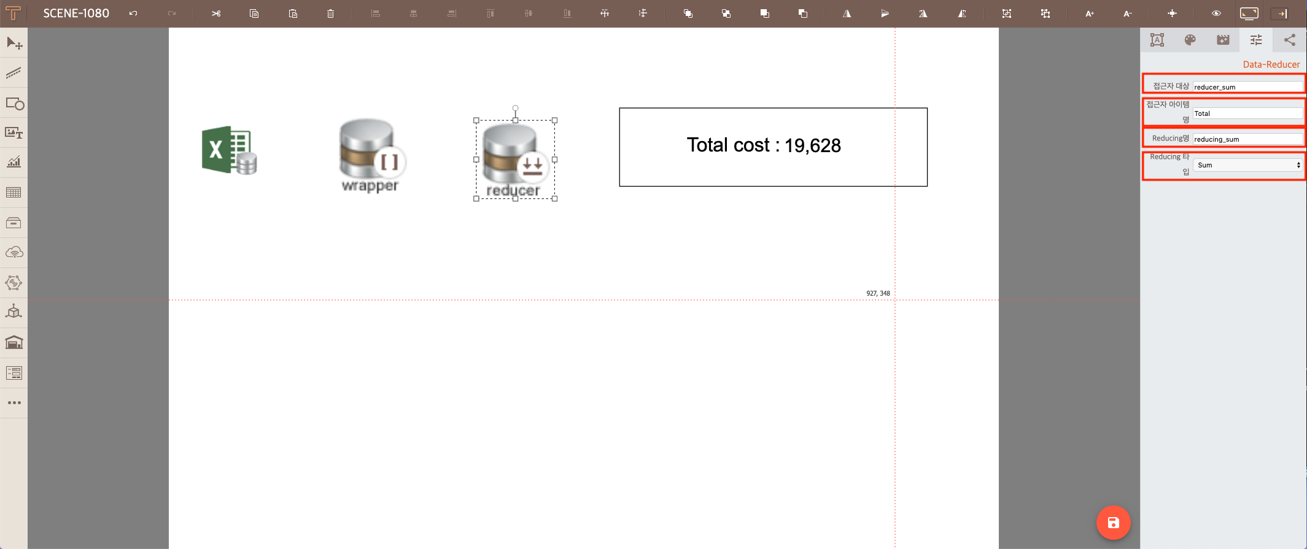Rotate the selection counter-clockwise

[x=962, y=13]
